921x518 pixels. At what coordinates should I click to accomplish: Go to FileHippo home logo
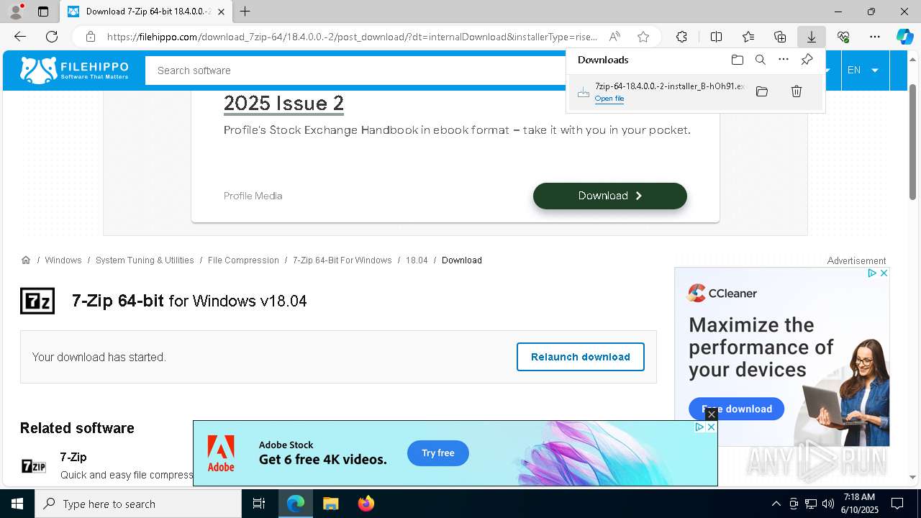pos(74,70)
